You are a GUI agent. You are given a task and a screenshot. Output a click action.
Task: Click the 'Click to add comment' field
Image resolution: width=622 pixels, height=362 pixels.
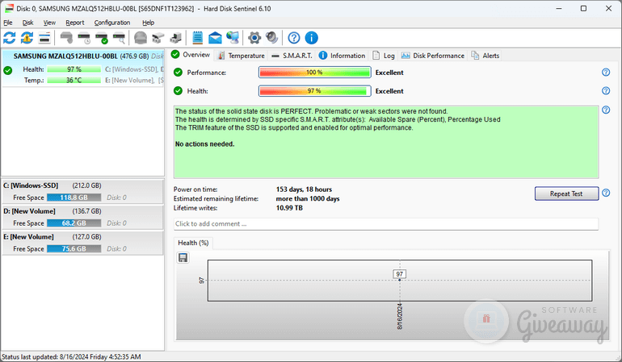click(x=386, y=224)
